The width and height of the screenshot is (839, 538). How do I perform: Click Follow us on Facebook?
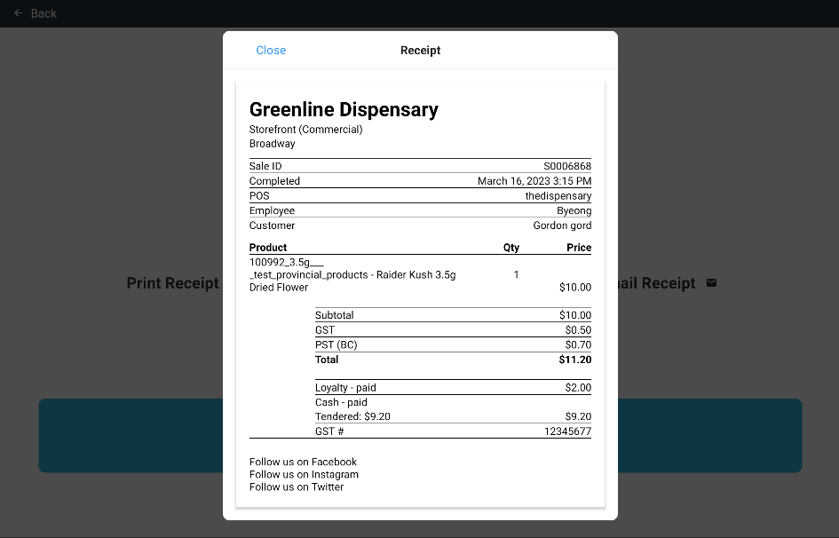(303, 462)
